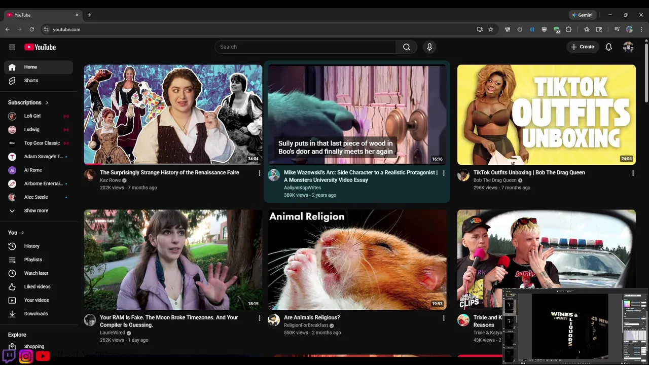This screenshot has width=649, height=365.
Task: Open the Sully Boo's door video thumbnail
Action: pyautogui.click(x=357, y=115)
